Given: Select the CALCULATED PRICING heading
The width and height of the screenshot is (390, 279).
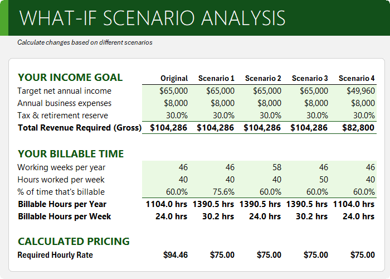Looking at the screenshot, I should [x=74, y=242].
